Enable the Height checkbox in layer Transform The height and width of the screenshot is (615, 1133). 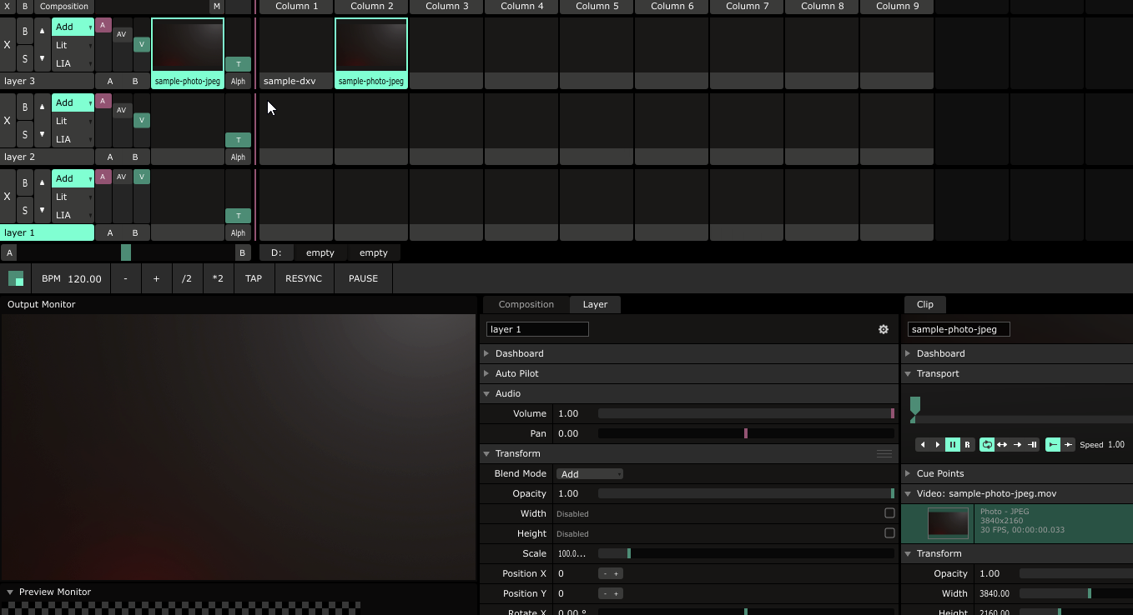click(889, 533)
